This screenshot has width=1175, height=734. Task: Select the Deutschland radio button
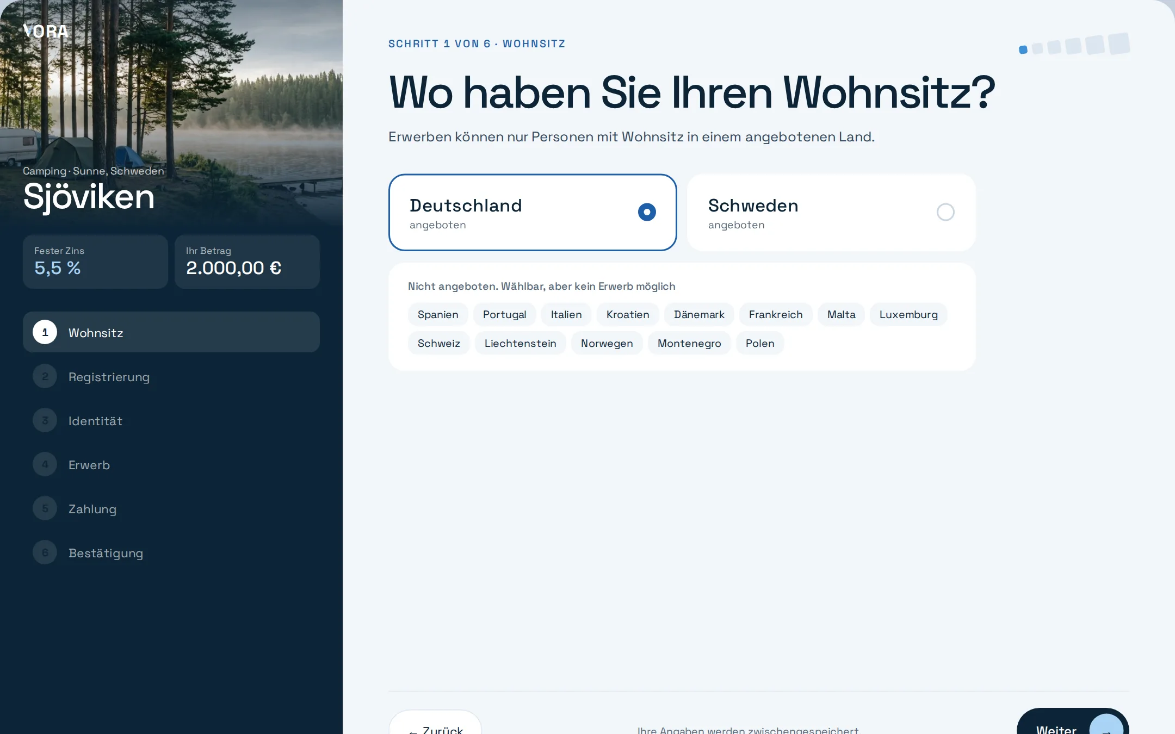coord(647,212)
